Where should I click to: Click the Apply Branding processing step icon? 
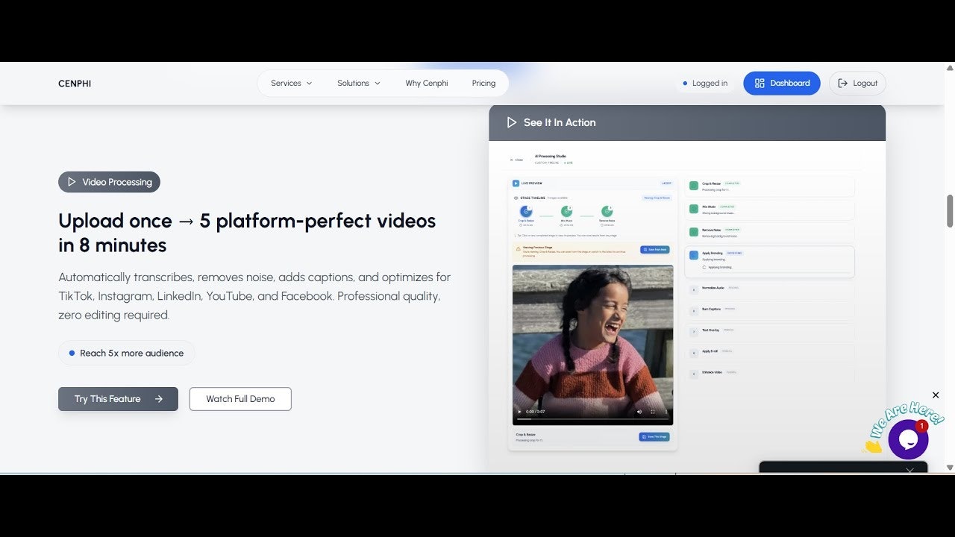coord(694,255)
